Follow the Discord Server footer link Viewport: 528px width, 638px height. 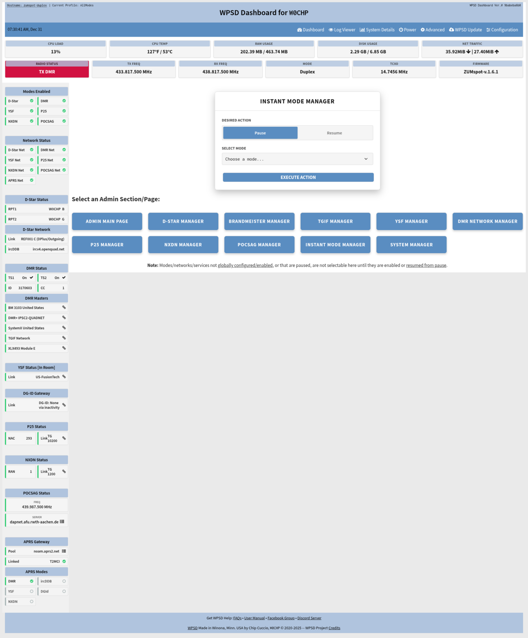coord(309,618)
